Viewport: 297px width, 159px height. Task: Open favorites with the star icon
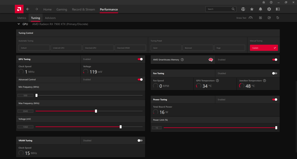[x=252, y=9]
